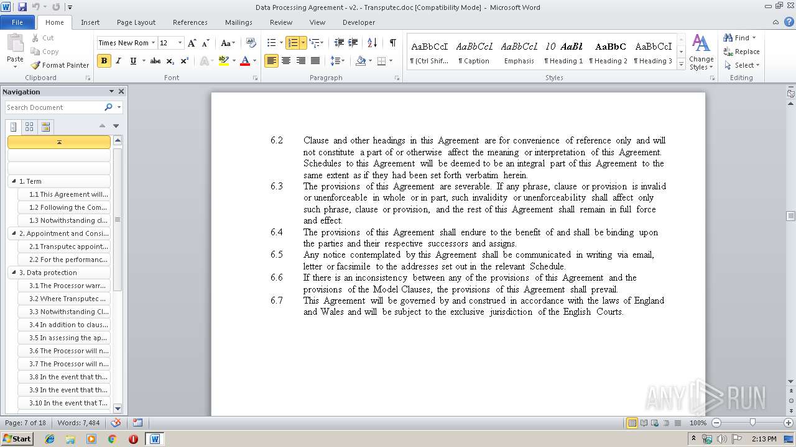Align text left
Viewport: 796px width, 447px height.
(271, 61)
